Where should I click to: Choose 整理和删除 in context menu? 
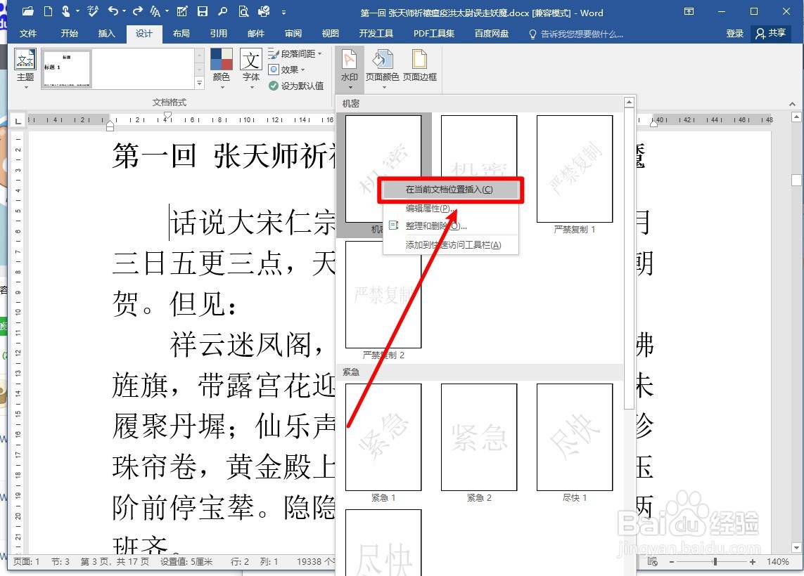click(x=451, y=225)
